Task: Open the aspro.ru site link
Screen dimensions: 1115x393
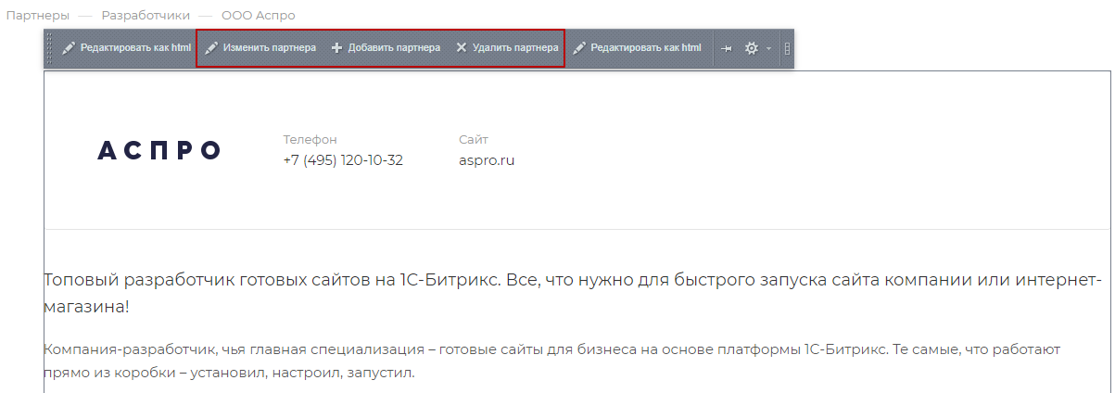Action: coord(487,160)
